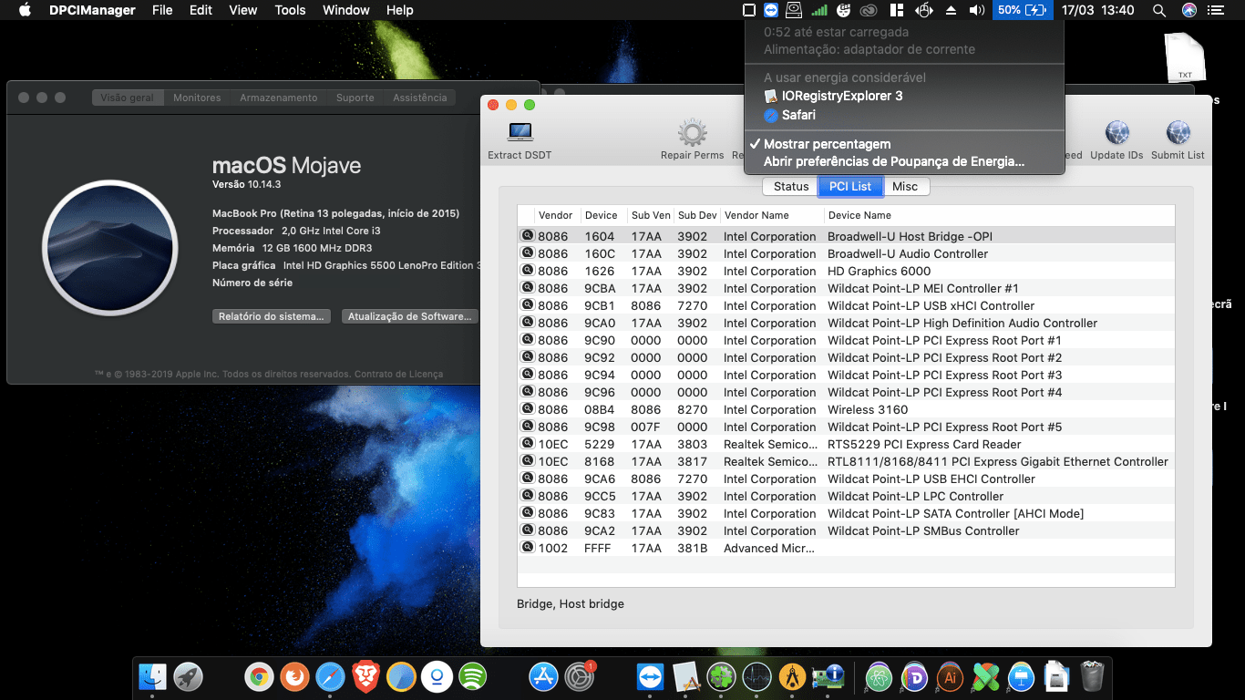The image size is (1245, 700).
Task: Uncheck Mostrar percentagem in battery menu
Action: pyautogui.click(x=825, y=143)
